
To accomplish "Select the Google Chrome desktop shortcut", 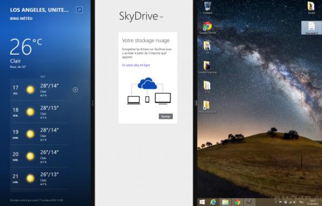I will (207, 28).
